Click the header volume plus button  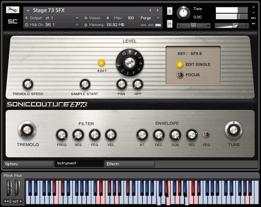pos(246,26)
